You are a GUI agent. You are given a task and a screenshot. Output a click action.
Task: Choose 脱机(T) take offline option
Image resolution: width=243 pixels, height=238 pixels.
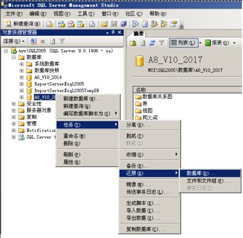point(150,136)
